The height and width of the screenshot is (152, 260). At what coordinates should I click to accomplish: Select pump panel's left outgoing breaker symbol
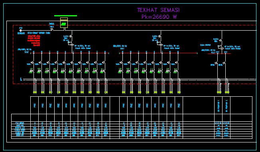click(216, 63)
